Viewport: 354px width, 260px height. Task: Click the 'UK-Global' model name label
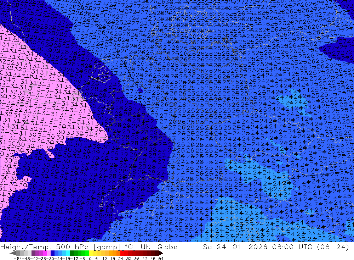[x=160, y=247]
